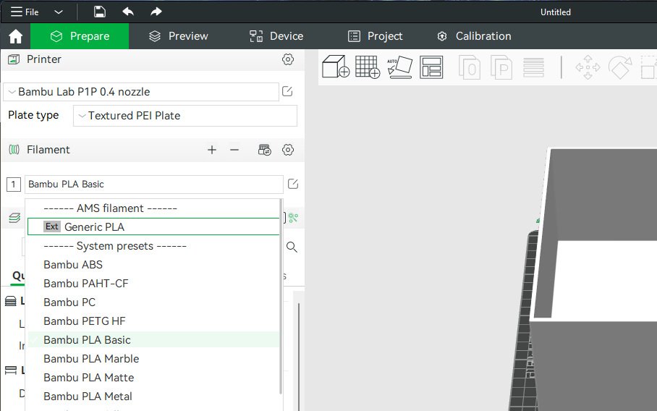The height and width of the screenshot is (411, 657).
Task: Select the Move tool
Action: (588, 67)
